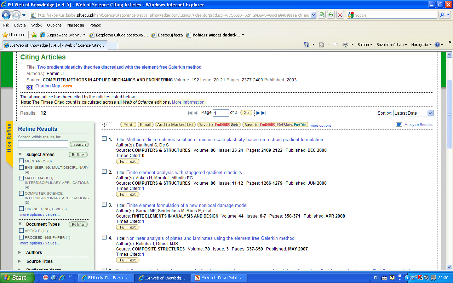This screenshot has width=453, height=283.
Task: Go to next results page arrow
Action: point(258,113)
